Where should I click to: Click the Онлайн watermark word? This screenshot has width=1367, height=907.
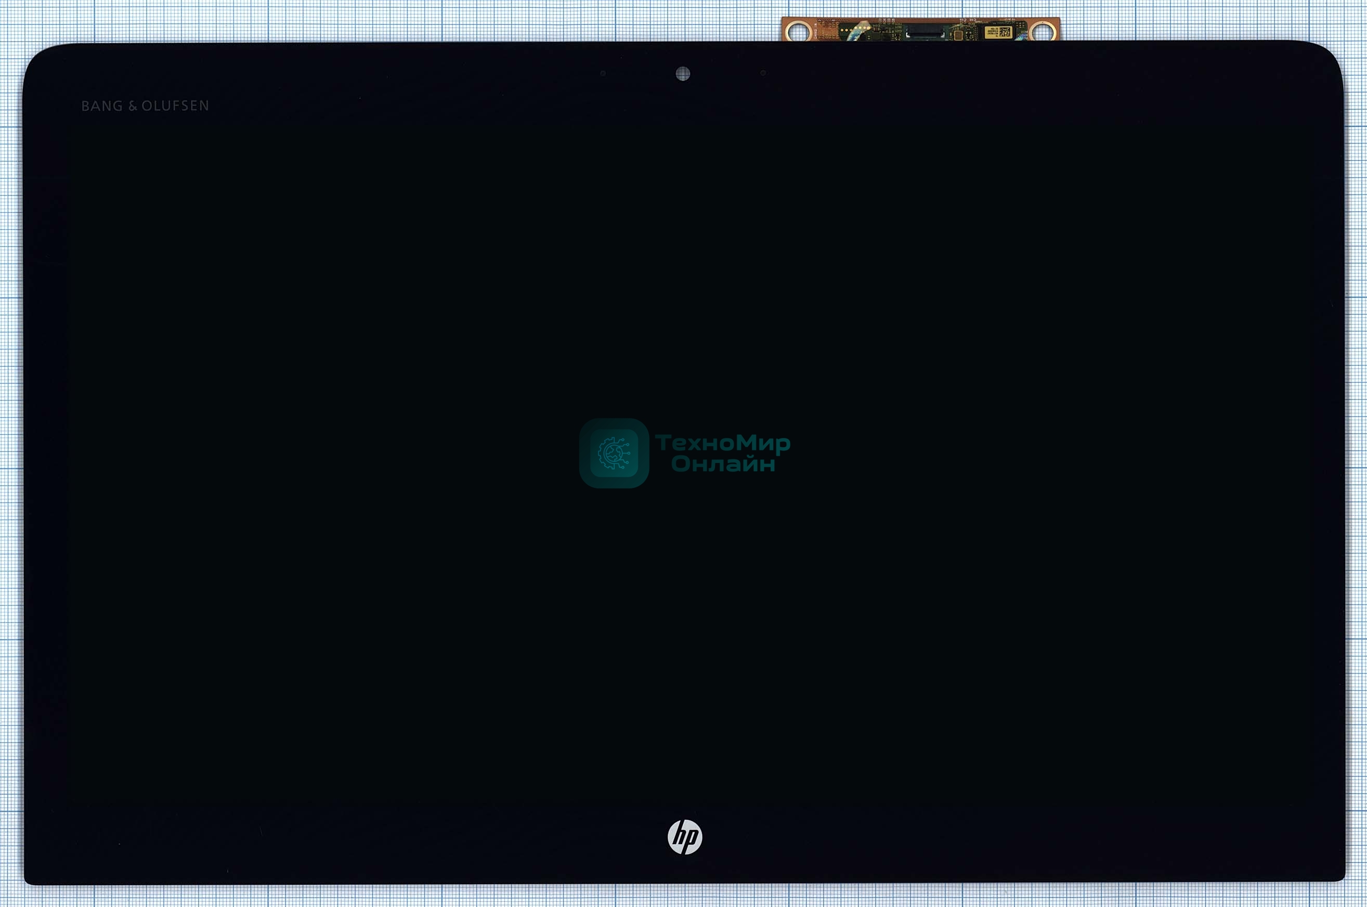click(x=723, y=464)
